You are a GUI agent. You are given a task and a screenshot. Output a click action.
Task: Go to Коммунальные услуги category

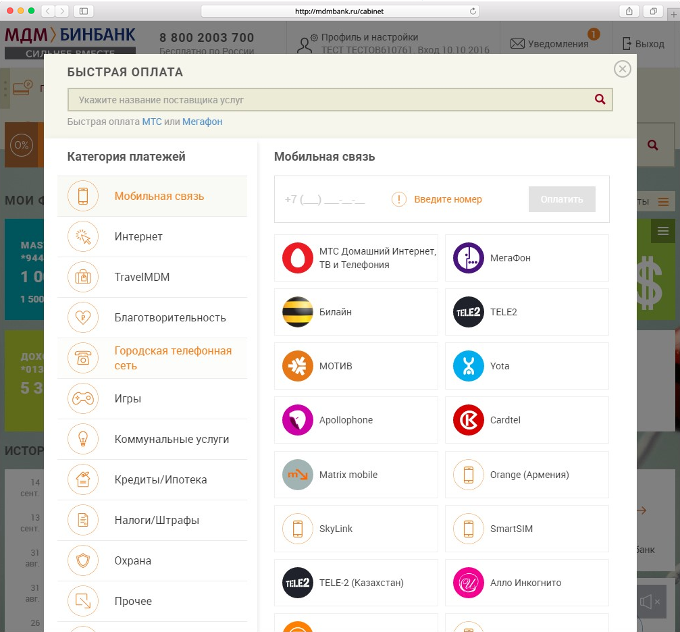tap(152, 439)
